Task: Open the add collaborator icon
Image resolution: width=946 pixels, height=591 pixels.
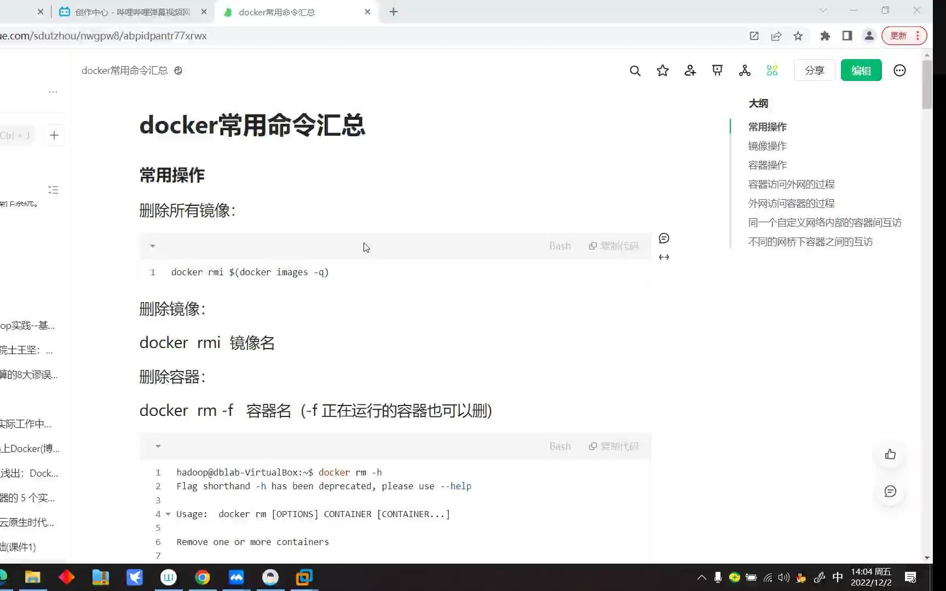Action: coord(690,71)
